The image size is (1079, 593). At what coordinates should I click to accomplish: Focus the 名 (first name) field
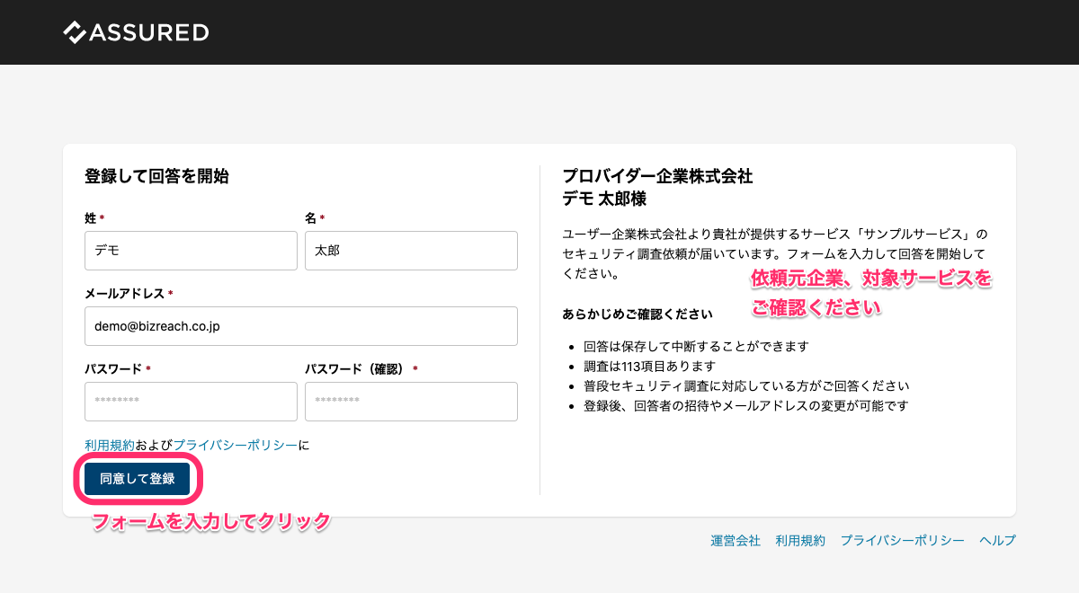[x=411, y=251]
